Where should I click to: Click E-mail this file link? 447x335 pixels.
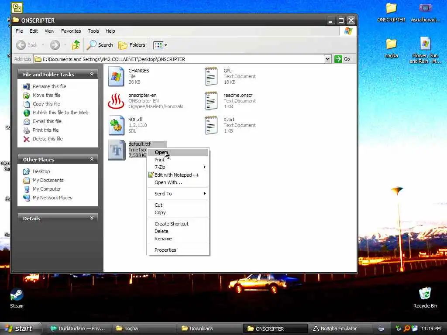tap(47, 121)
